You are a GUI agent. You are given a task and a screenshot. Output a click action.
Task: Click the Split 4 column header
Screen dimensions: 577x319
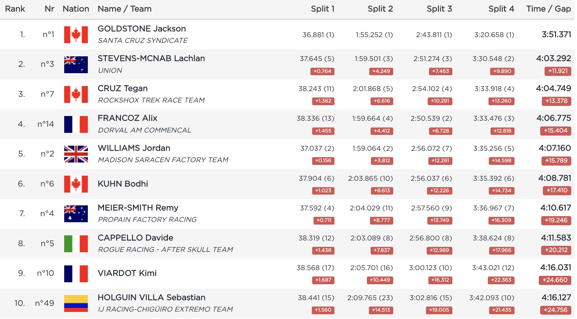[x=501, y=9]
